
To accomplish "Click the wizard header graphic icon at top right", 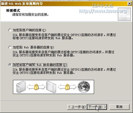I will (124, 14).
